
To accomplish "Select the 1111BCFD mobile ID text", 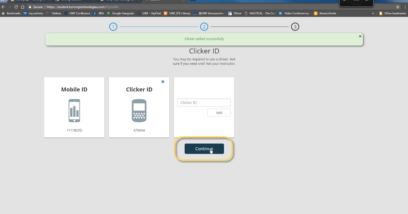I will click(x=74, y=130).
